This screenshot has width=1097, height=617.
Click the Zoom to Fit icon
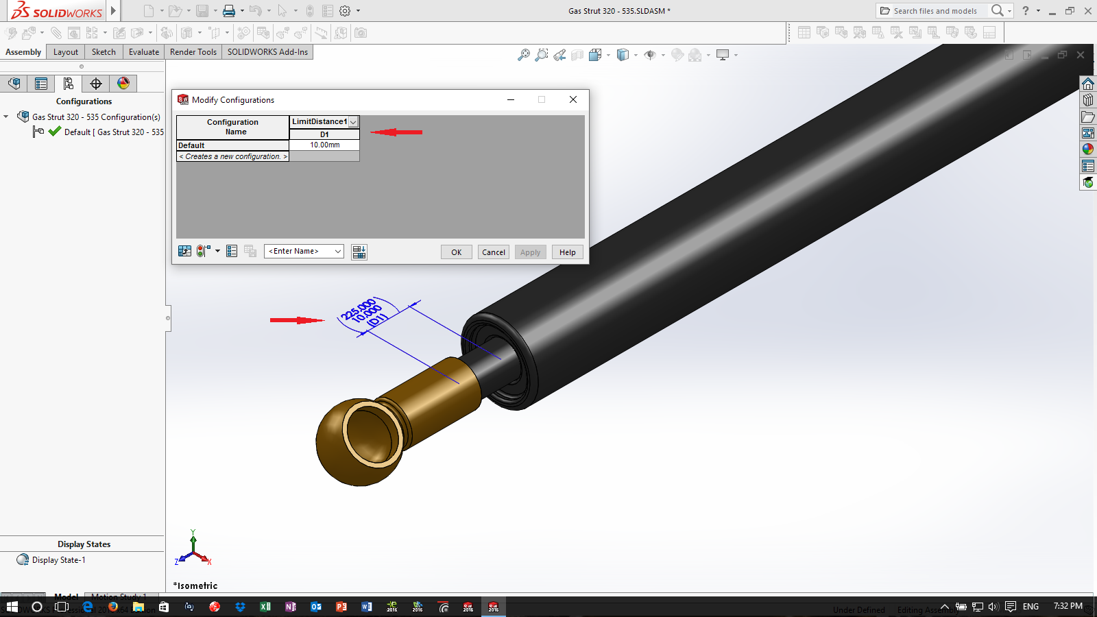(524, 55)
